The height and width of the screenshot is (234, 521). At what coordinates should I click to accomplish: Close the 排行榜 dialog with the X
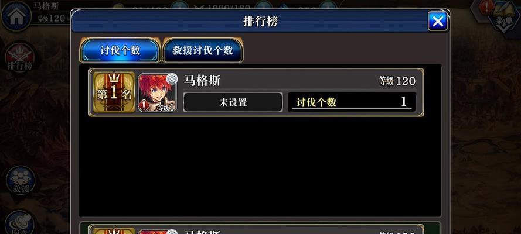437,21
